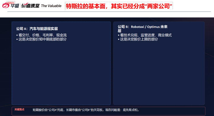214x116 pixels.
Task: Click heading 公司 A: 汽车与能源现实层
Action: tap(37, 29)
